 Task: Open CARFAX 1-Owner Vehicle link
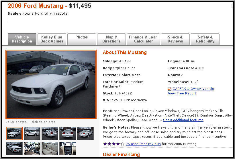click(x=193, y=89)
